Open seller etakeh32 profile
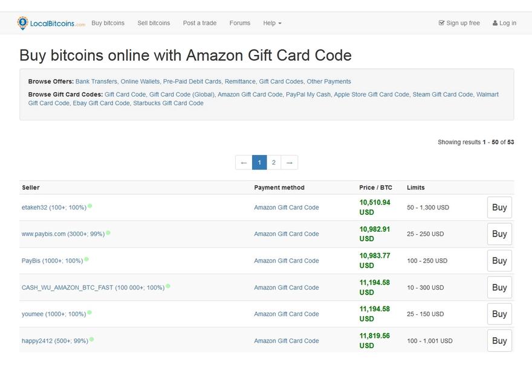The height and width of the screenshot is (365, 532). click(54, 208)
